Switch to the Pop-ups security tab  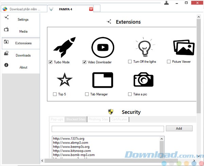tap(57, 119)
